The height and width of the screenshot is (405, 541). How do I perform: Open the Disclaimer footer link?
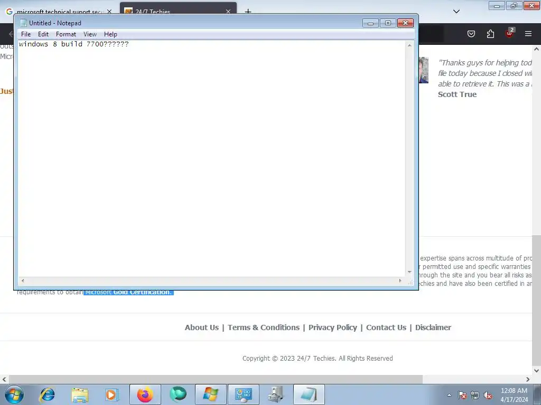[x=433, y=327]
